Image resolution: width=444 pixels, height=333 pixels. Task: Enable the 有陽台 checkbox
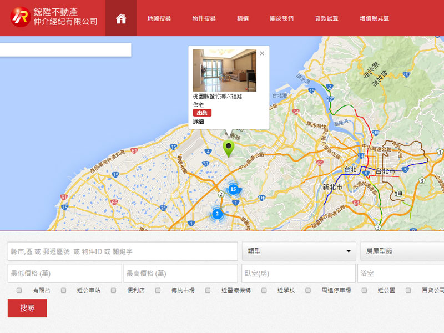pyautogui.click(x=19, y=290)
